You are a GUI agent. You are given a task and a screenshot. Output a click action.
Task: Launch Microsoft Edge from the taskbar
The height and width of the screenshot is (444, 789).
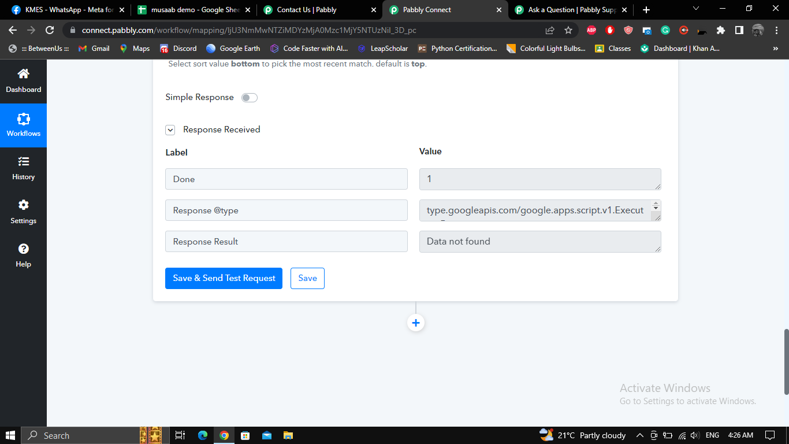tap(203, 435)
